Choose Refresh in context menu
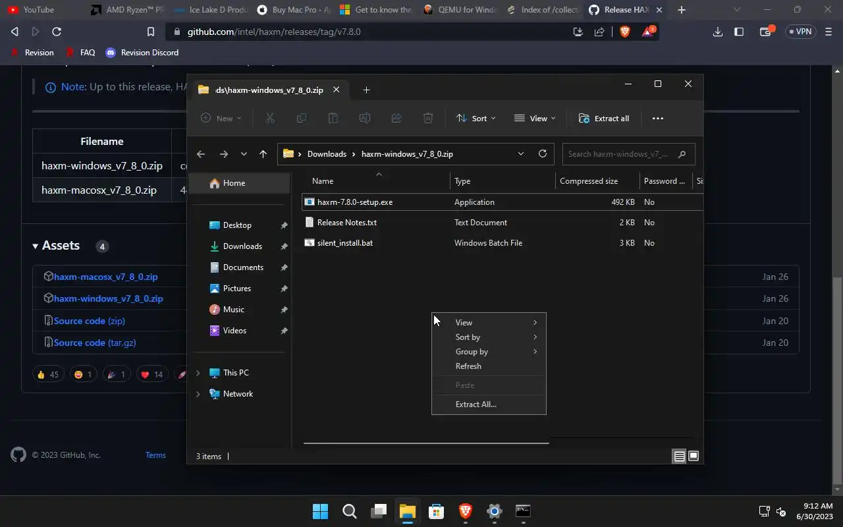The height and width of the screenshot is (527, 843). [x=489, y=366]
